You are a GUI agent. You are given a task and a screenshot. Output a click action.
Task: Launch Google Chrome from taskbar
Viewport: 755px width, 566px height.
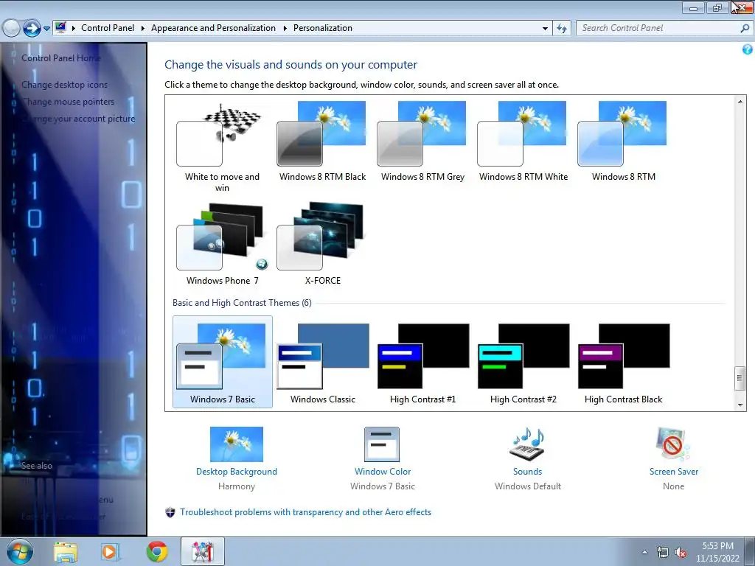click(x=157, y=552)
